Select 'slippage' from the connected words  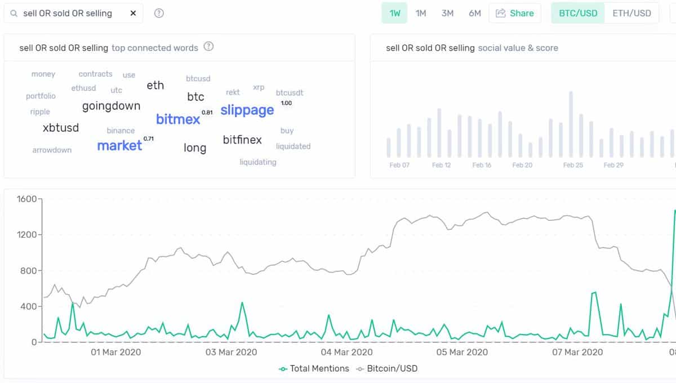(x=247, y=110)
